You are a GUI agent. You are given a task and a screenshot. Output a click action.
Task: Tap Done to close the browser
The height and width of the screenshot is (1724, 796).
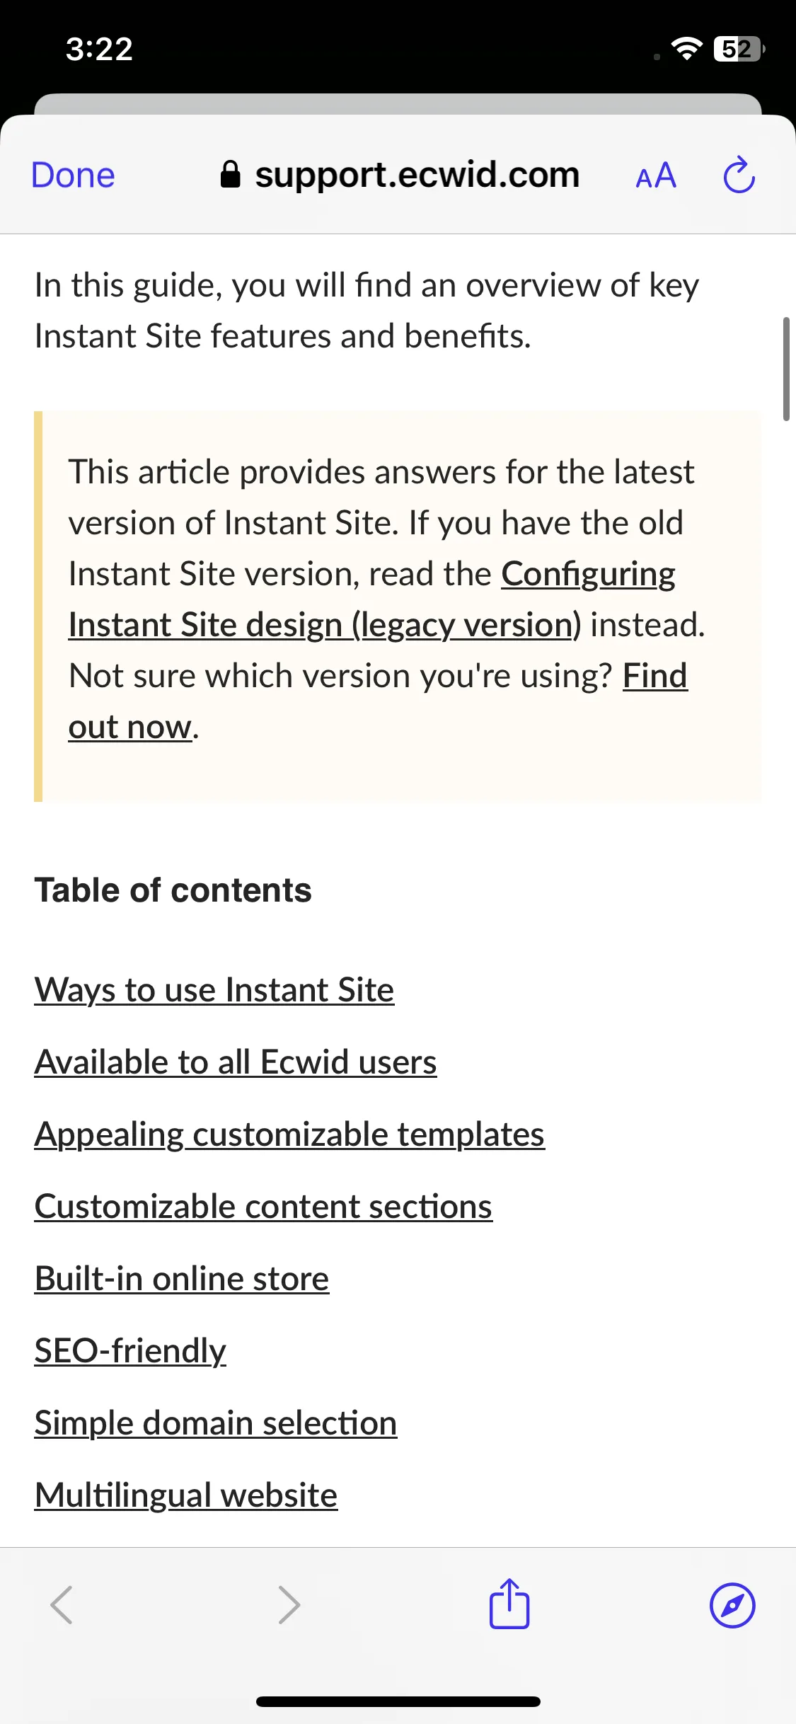(73, 176)
